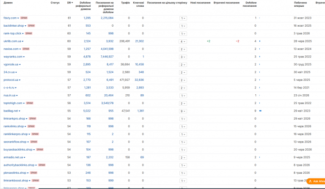The width and height of the screenshot is (325, 189).
Task: Open the links dropdown showing 4 for ukrlib.com.ua
Action: tap(183, 41)
